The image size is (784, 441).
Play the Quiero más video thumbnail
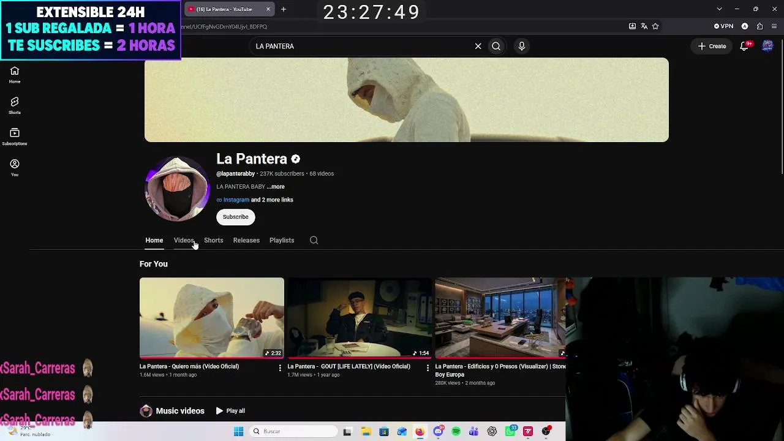pos(212,318)
